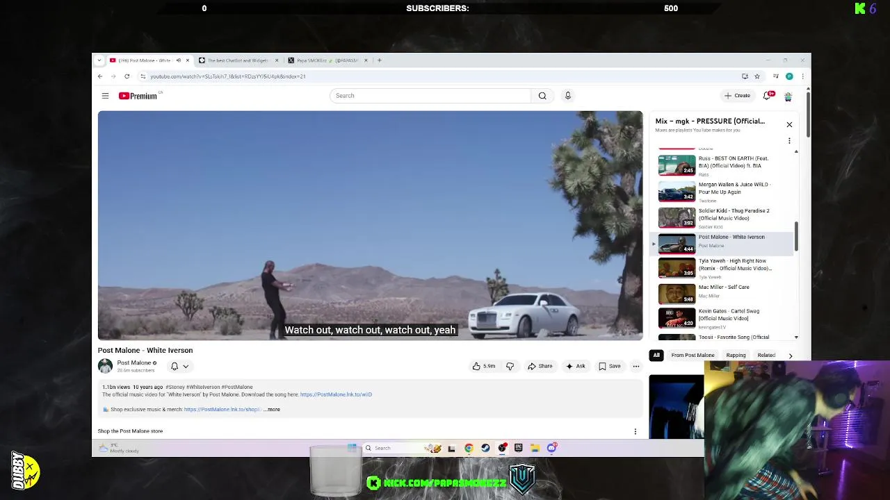Open Chrome media controls icon
Viewport: 890px width, 500px height.
[776, 76]
